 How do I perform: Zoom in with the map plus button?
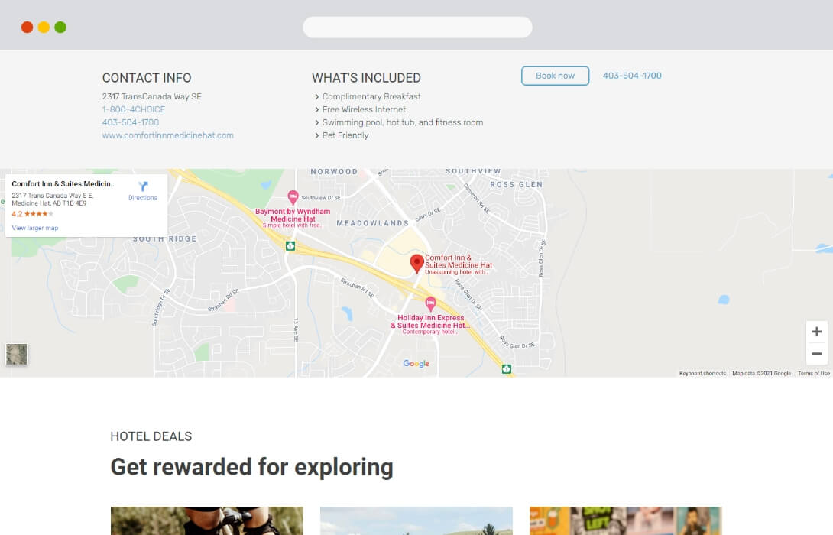pos(816,332)
